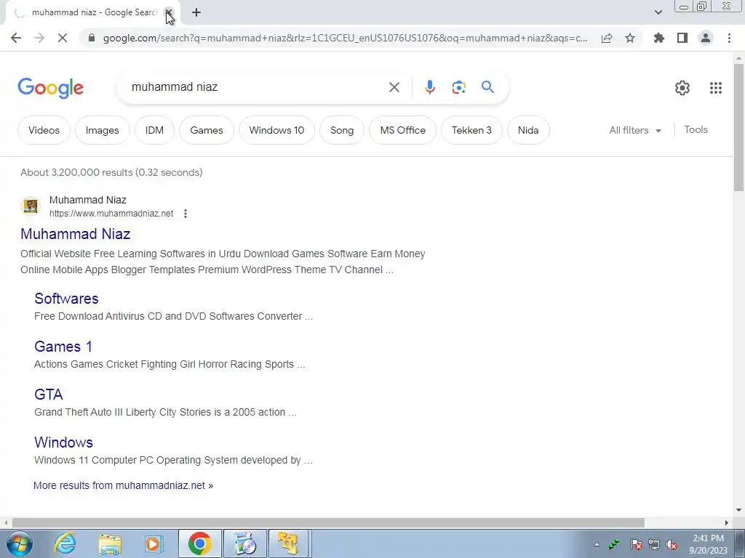Expand the All filters dropdown
Image resolution: width=745 pixels, height=558 pixels.
pos(635,130)
